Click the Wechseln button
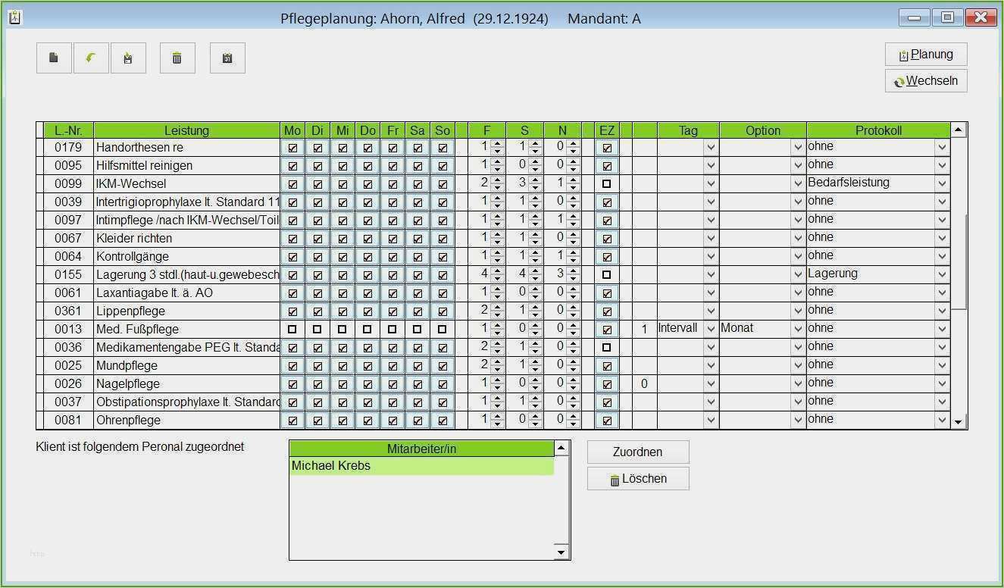 click(x=925, y=81)
